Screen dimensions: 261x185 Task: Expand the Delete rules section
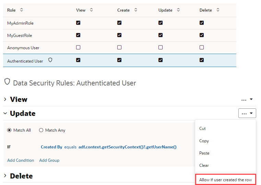pos(5,176)
